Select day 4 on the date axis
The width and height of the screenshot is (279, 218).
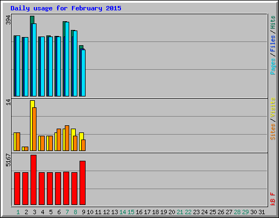(x=43, y=212)
